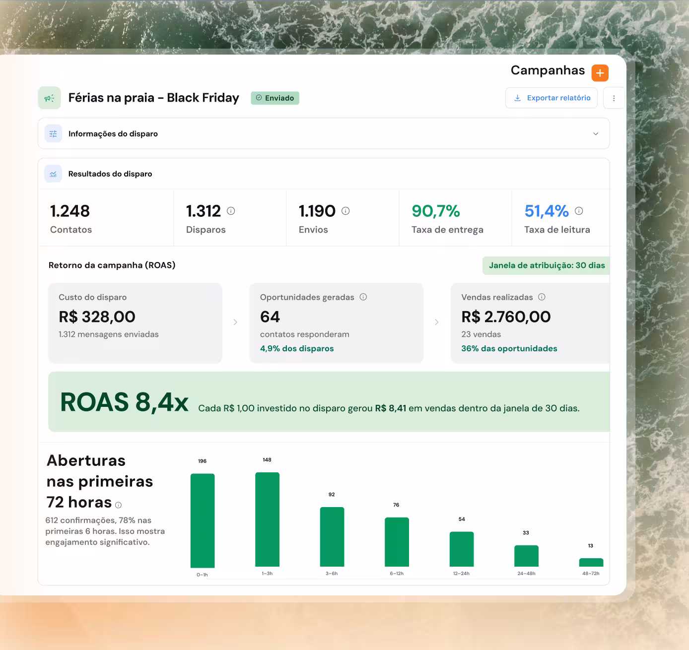This screenshot has height=650, width=689.
Task: Click the ROAS 8,4x headline
Action: [x=124, y=402]
